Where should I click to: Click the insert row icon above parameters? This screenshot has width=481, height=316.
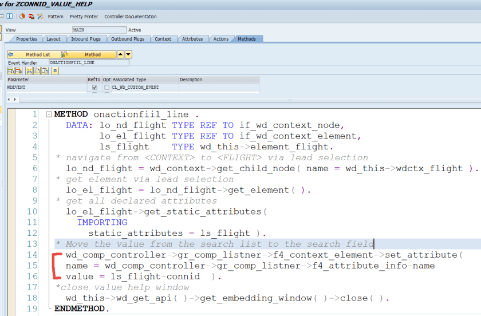pos(10,70)
